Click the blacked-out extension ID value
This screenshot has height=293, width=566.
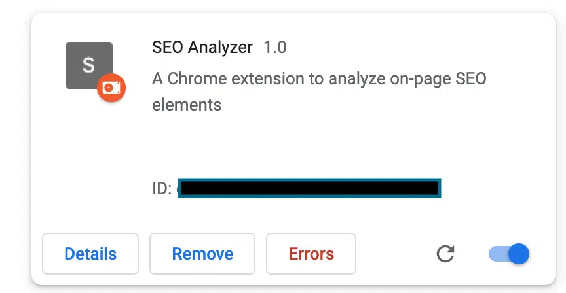click(308, 188)
